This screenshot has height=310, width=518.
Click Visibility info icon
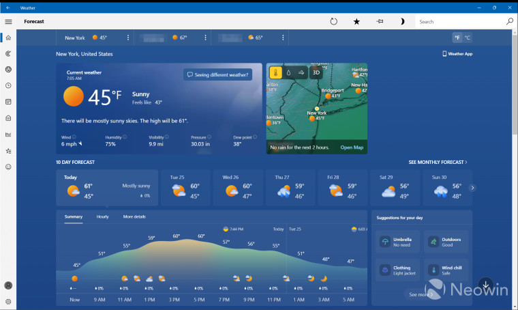166,137
